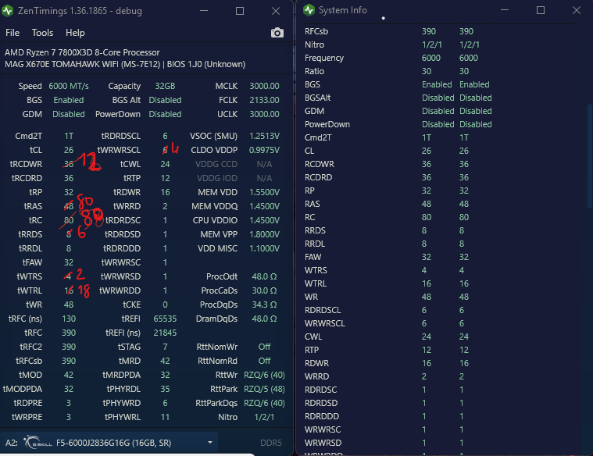
Task: Click the MAG X670E TOMAHAWK motherboard line
Action: pyautogui.click(x=125, y=64)
